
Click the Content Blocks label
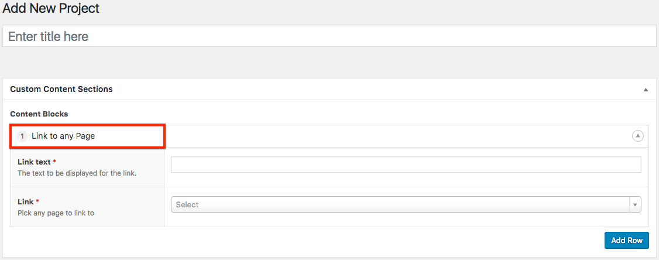pyautogui.click(x=39, y=114)
